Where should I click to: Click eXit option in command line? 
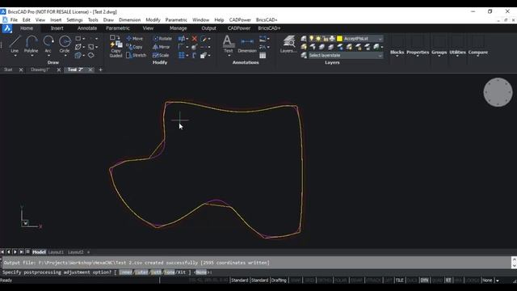click(x=181, y=272)
